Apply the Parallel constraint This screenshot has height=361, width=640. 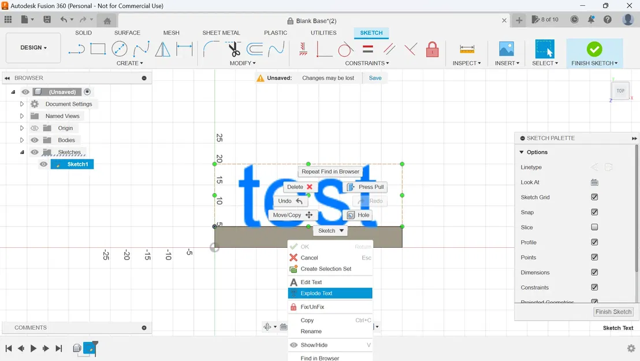pyautogui.click(x=389, y=50)
